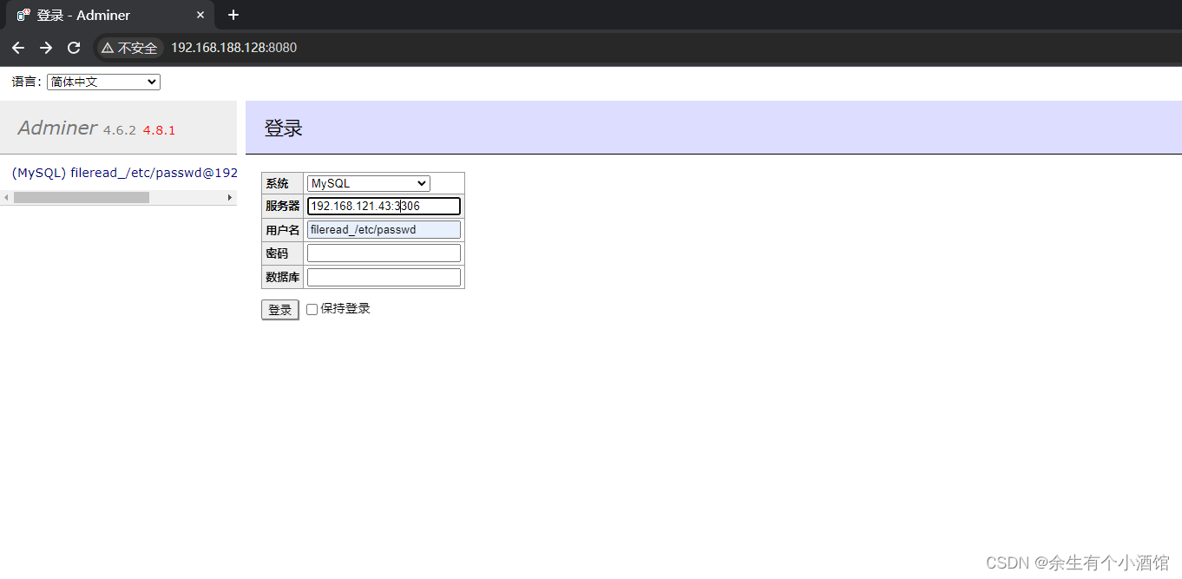
Task: Open the Adminer home link
Action: click(x=57, y=128)
